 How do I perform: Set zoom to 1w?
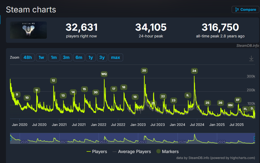coord(41,57)
